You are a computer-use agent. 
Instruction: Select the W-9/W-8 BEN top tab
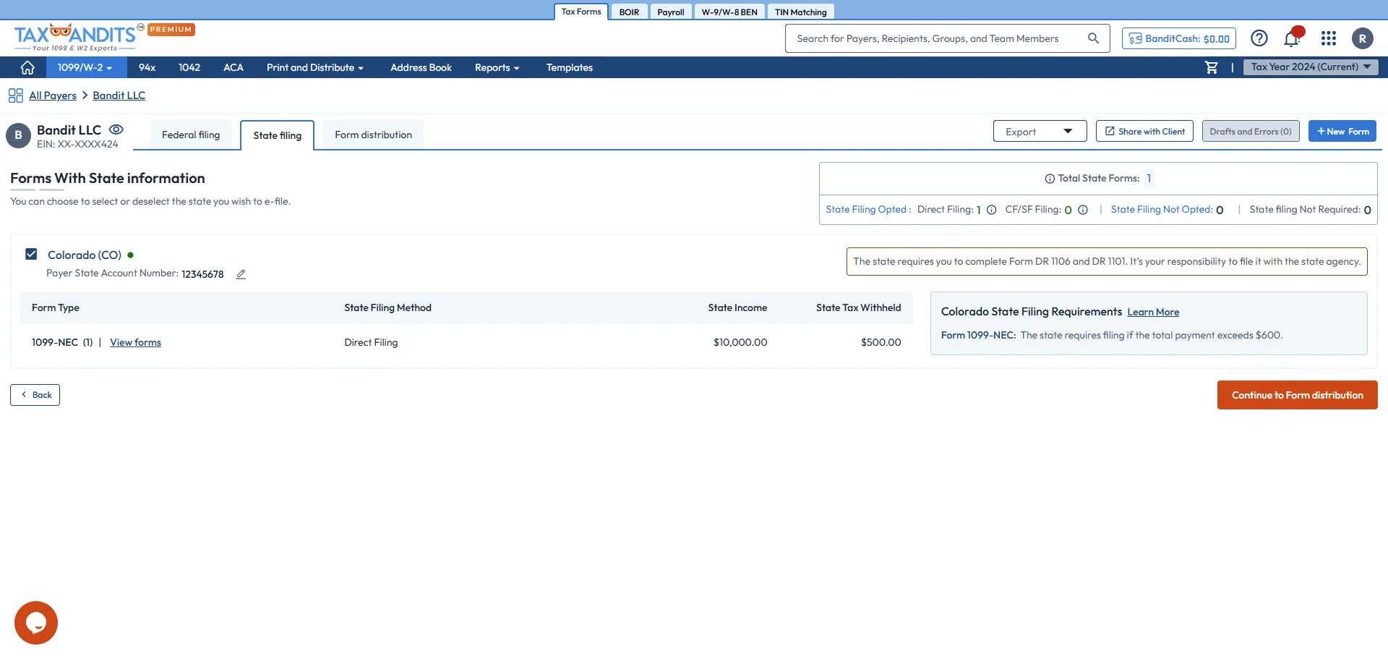pos(729,12)
